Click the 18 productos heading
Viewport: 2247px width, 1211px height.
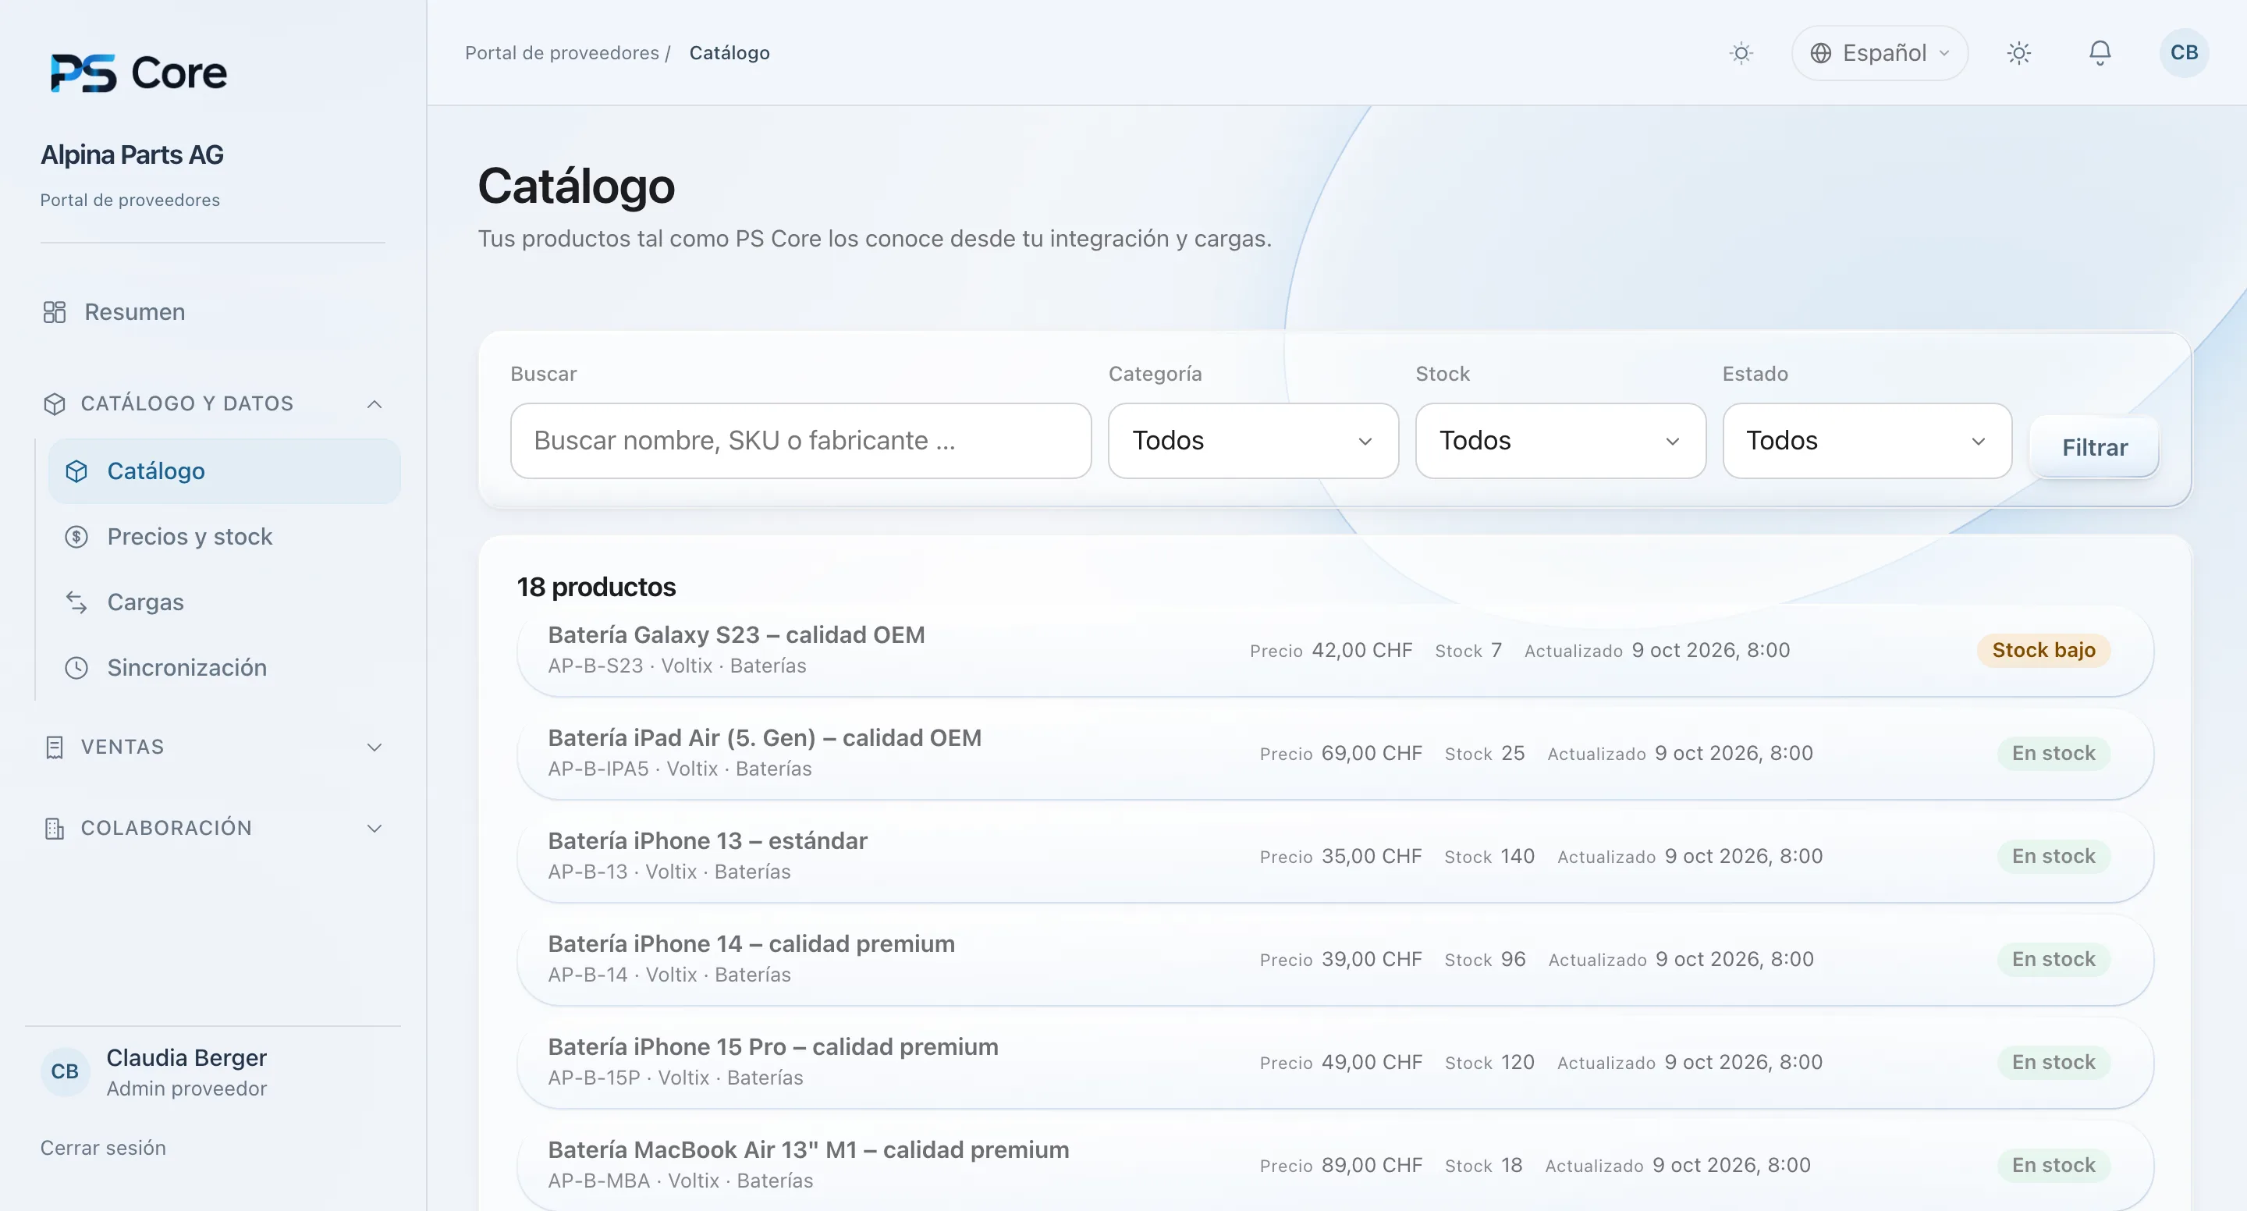pyautogui.click(x=596, y=588)
